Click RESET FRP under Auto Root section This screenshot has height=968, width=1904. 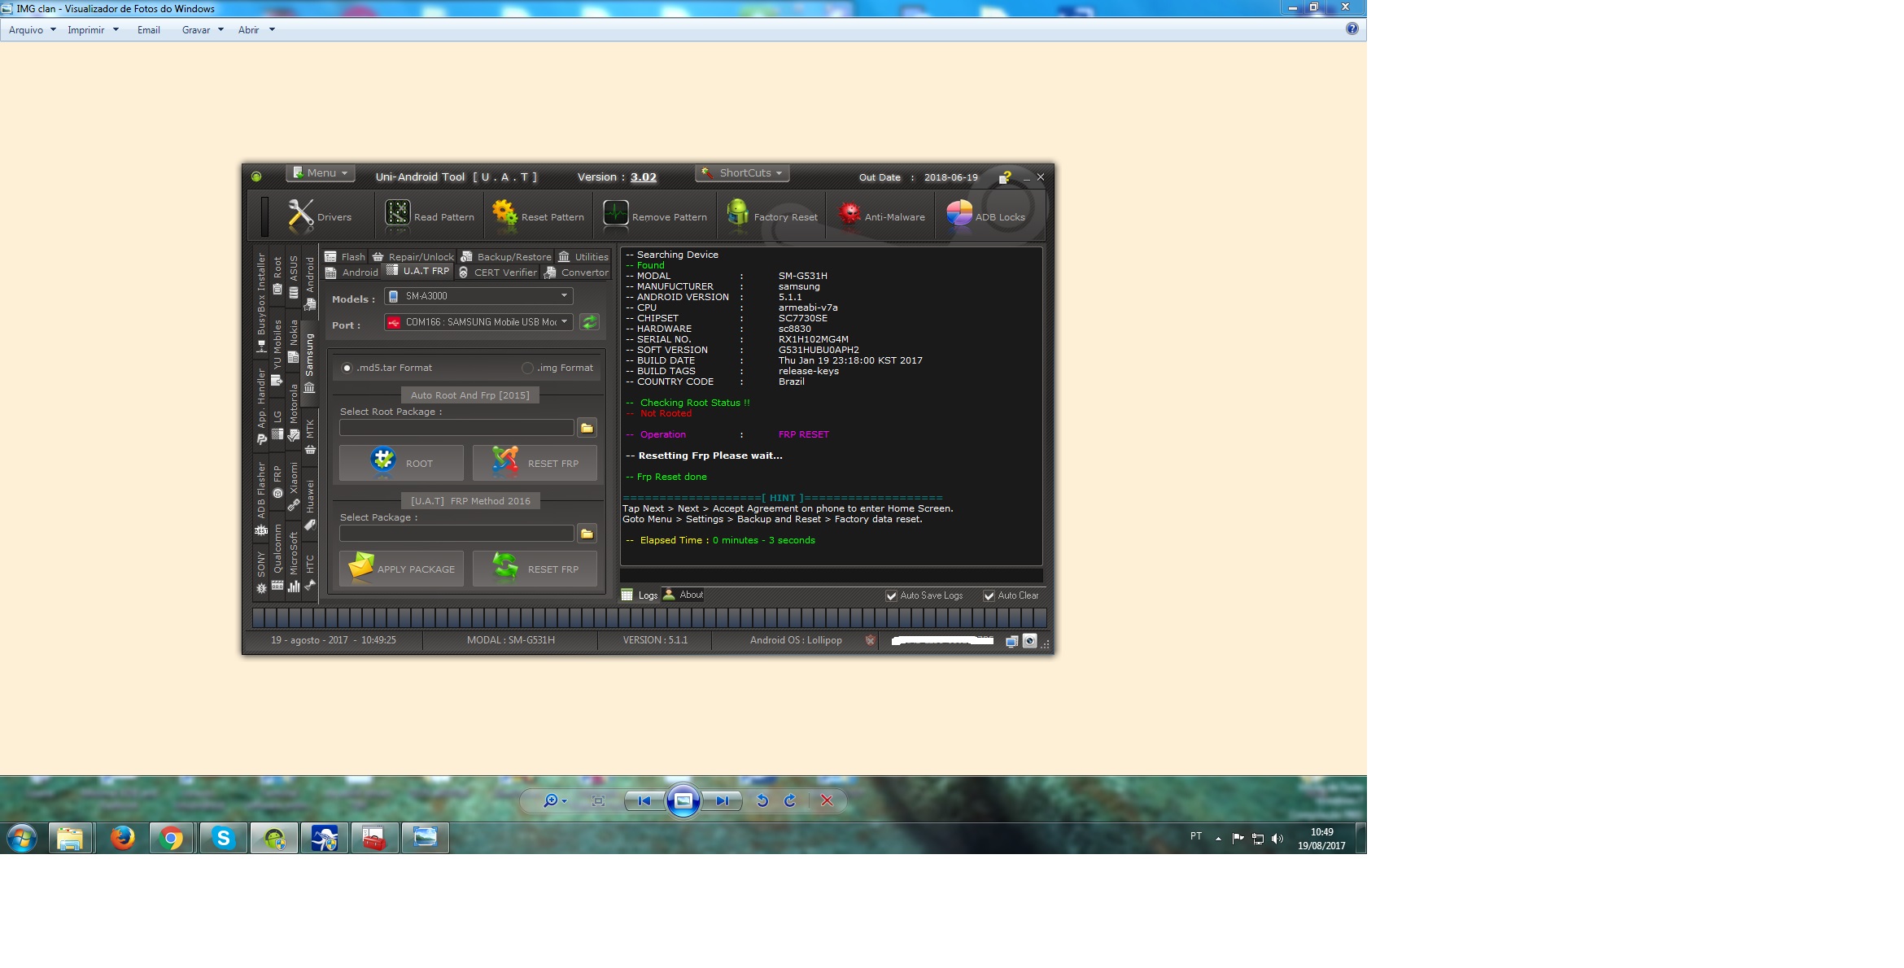point(535,463)
